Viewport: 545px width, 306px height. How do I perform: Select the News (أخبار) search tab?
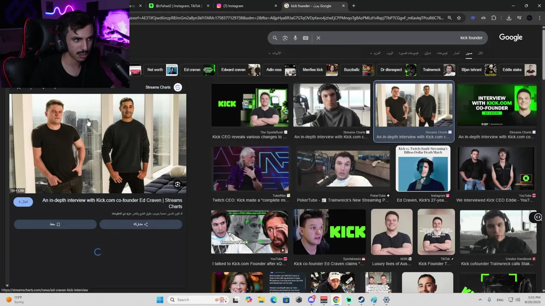tap(456, 53)
